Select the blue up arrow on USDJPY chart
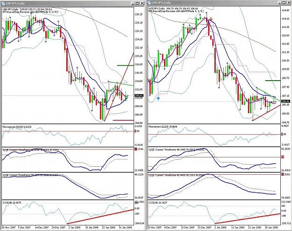The width and height of the screenshot is (292, 231). [x=158, y=98]
